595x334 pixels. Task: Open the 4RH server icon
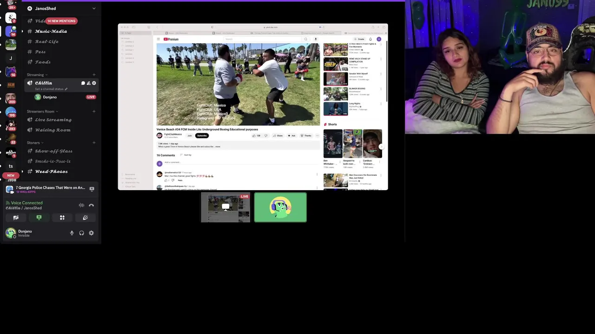(11, 85)
